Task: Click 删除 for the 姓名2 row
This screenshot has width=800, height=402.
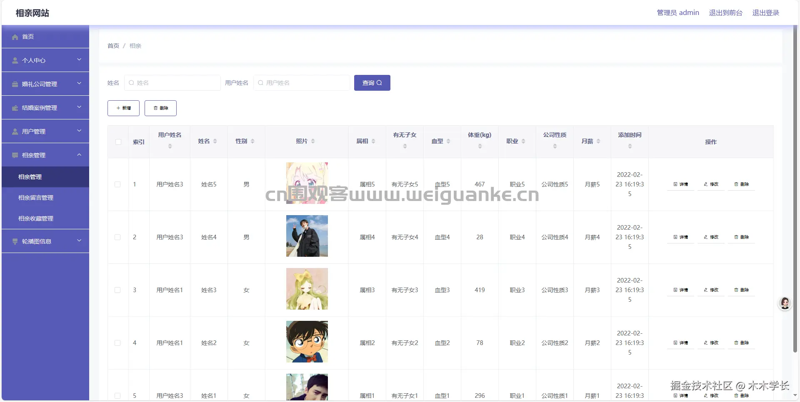Action: coord(742,343)
